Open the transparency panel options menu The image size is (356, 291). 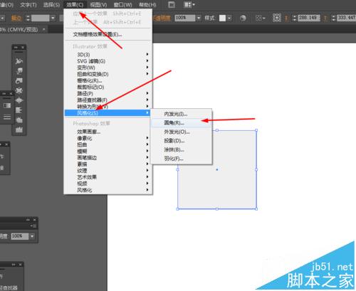(x=33, y=226)
